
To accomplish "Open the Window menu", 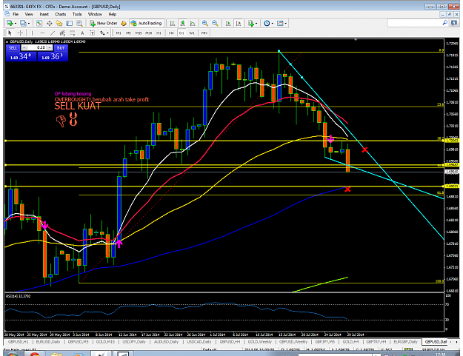I will pyautogui.click(x=95, y=14).
